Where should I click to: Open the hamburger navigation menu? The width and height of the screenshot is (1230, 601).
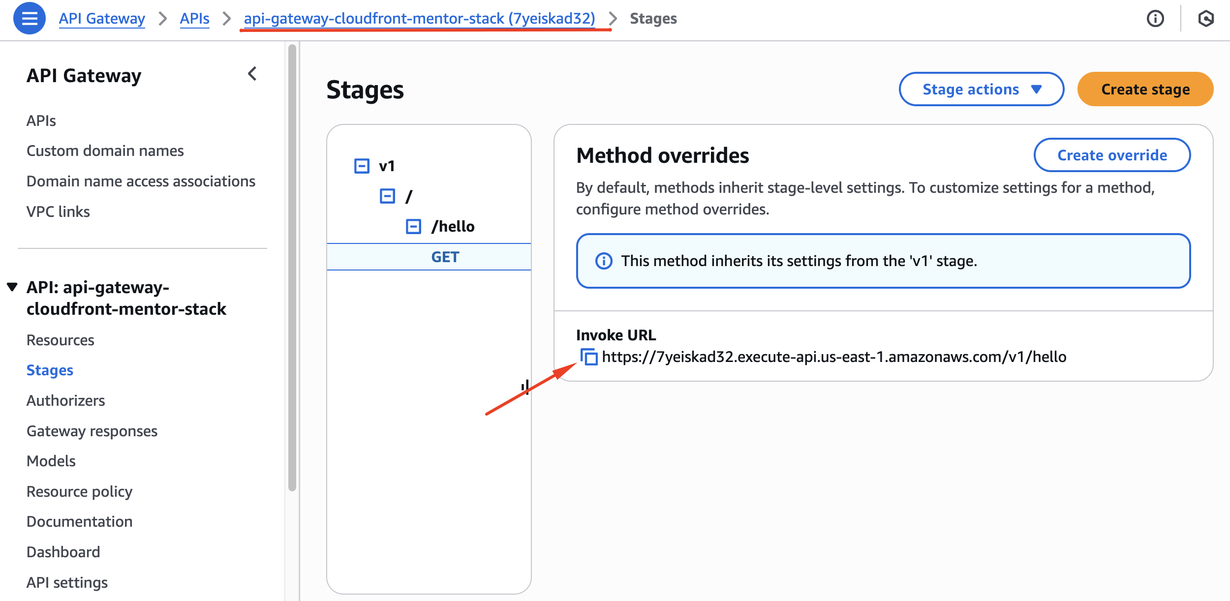pyautogui.click(x=30, y=19)
